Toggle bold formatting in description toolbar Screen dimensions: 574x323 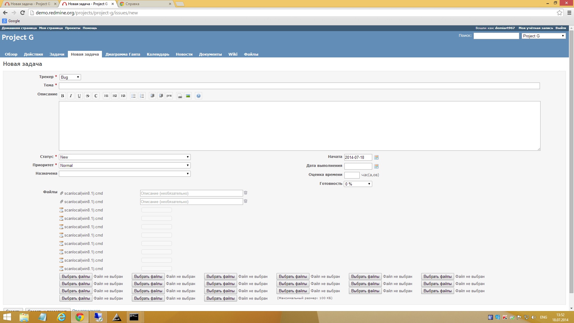[x=62, y=96]
